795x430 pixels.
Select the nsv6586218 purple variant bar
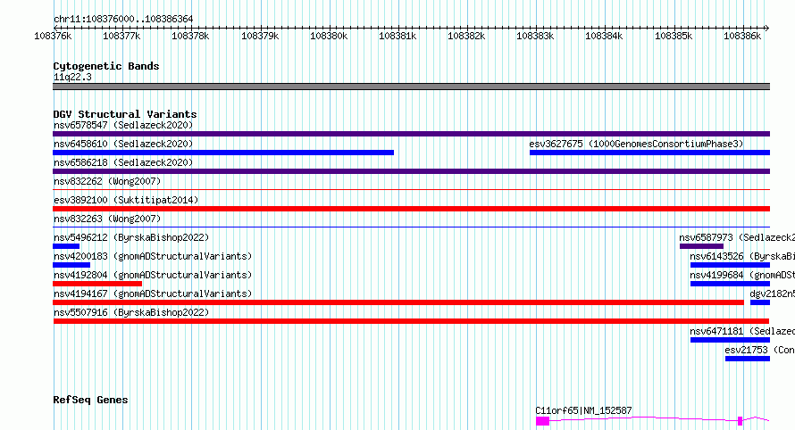(411, 171)
